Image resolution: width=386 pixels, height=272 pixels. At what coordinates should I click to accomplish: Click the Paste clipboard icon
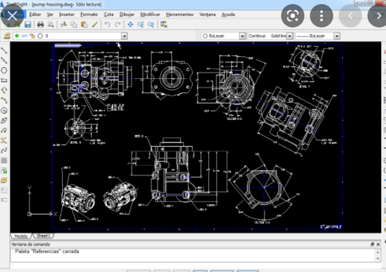pyautogui.click(x=84, y=25)
